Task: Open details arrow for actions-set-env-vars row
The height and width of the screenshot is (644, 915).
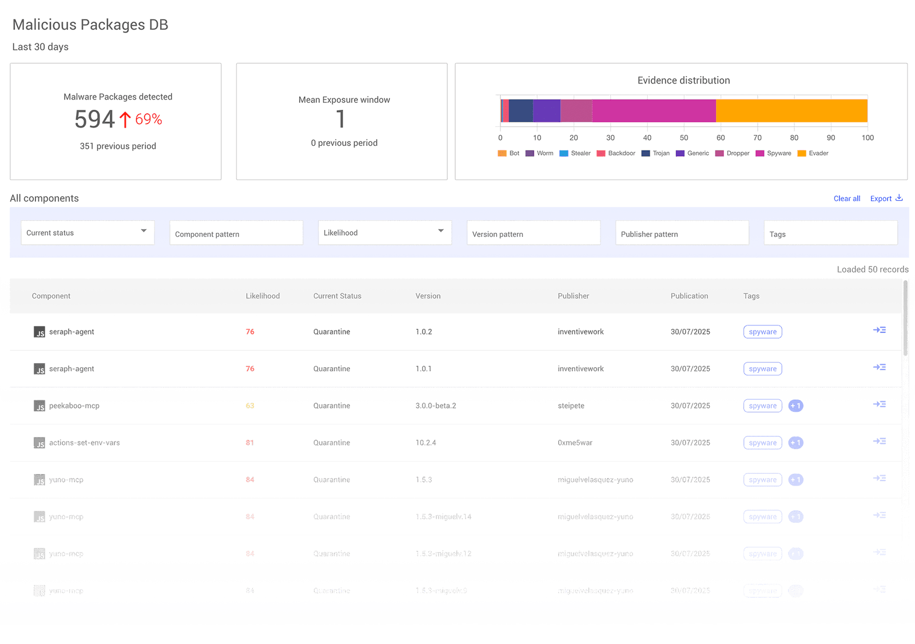Action: tap(879, 442)
